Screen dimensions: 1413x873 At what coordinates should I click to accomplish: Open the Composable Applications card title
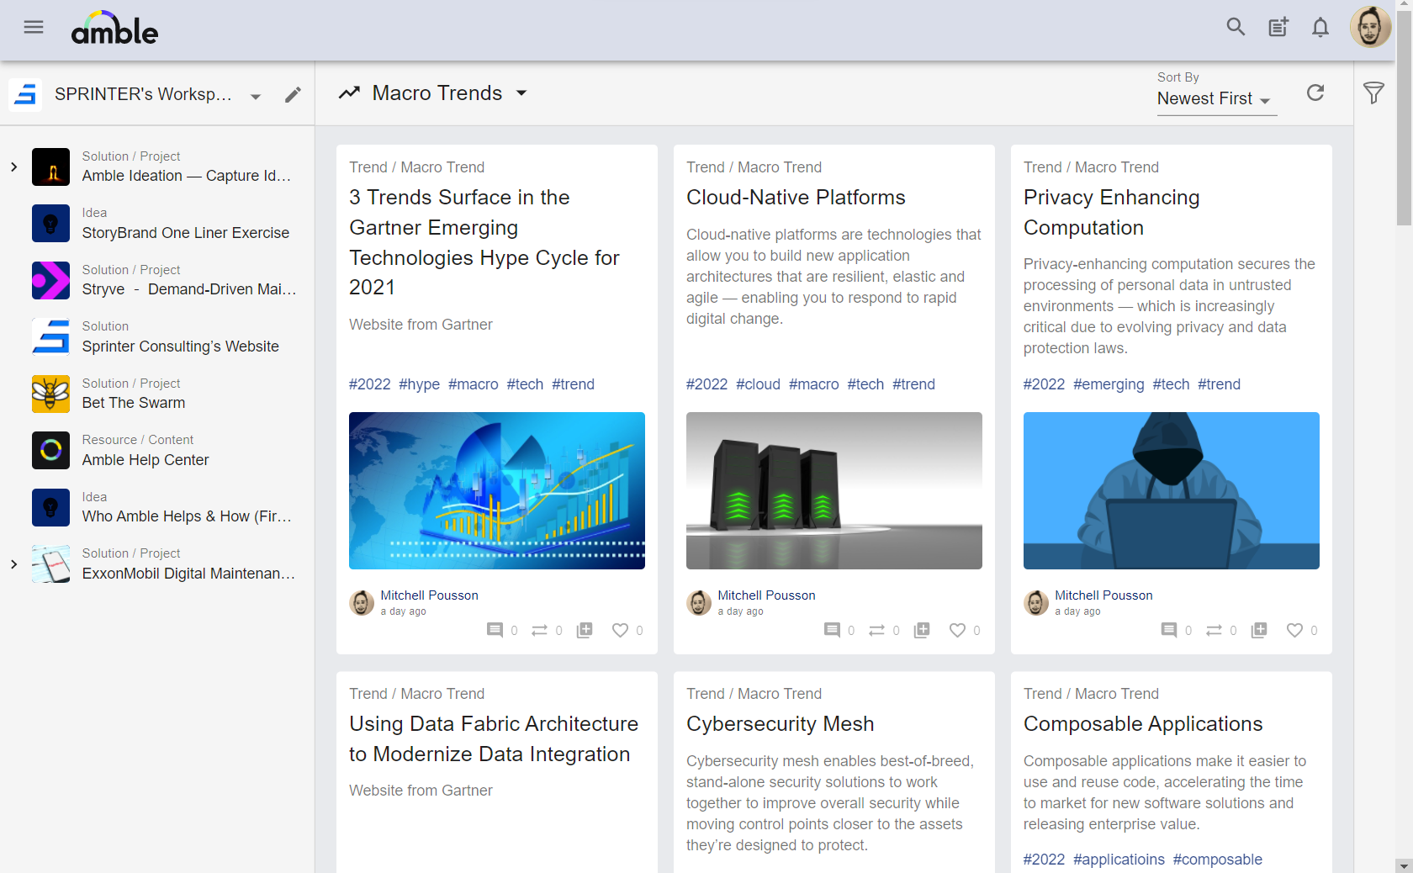point(1143,724)
